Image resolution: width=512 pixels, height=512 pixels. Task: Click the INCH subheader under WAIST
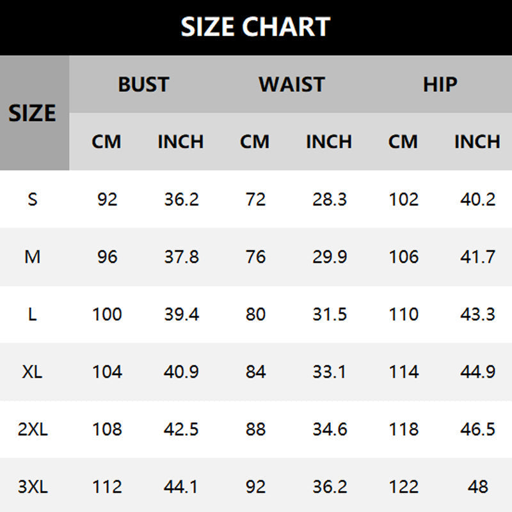pos(329,141)
